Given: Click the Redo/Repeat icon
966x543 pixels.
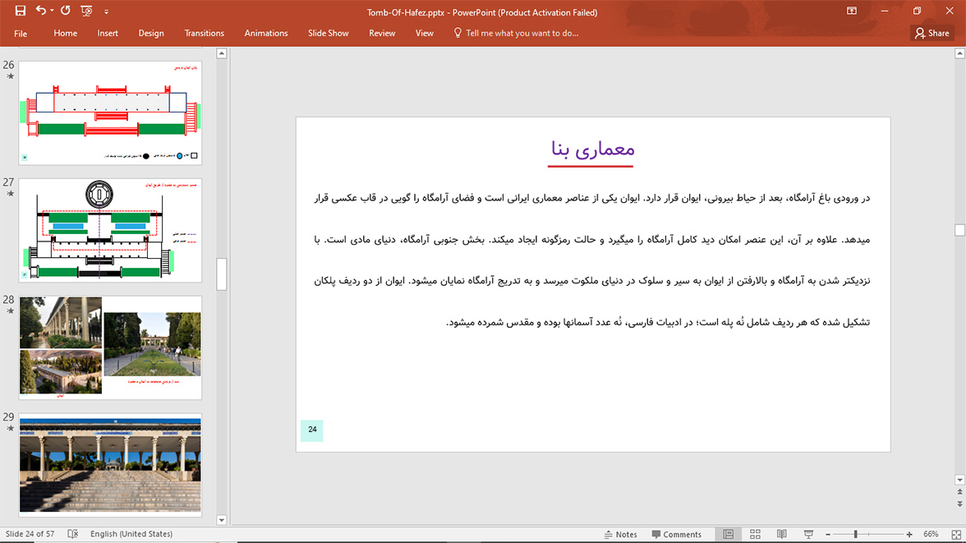Looking at the screenshot, I should coord(66,12).
